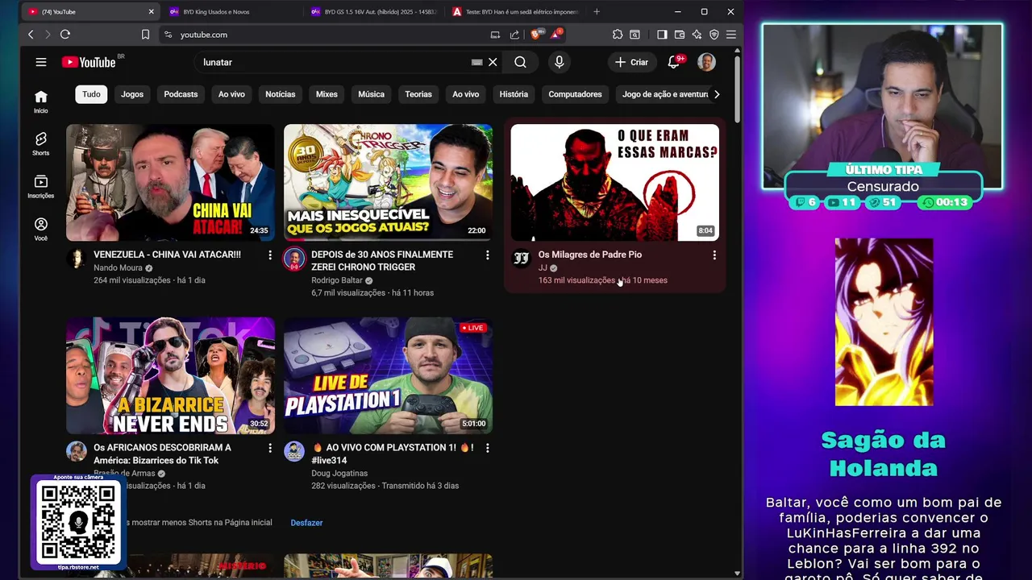This screenshot has width=1032, height=580.
Task: Run search with the magnifier button
Action: click(x=520, y=62)
